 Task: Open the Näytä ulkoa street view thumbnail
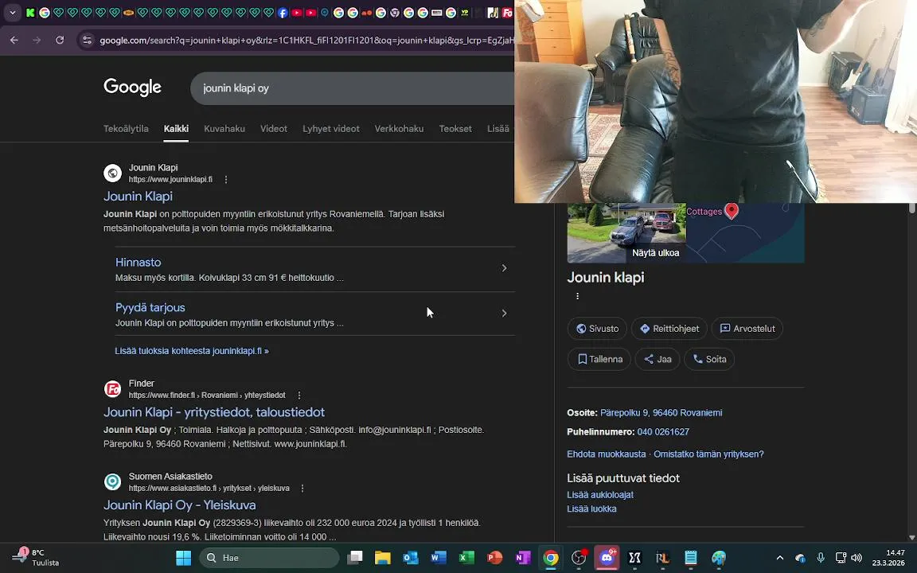(x=626, y=232)
